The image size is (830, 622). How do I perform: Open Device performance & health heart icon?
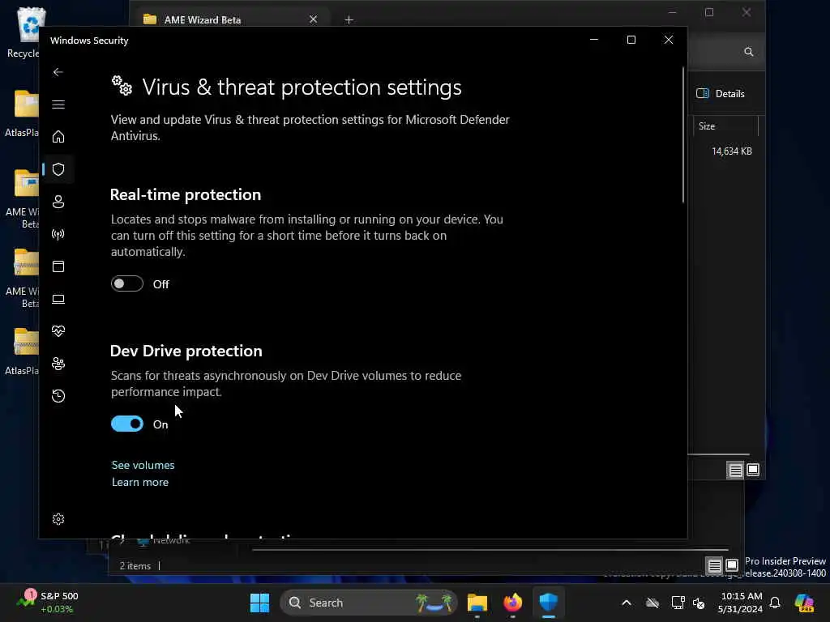tap(58, 331)
